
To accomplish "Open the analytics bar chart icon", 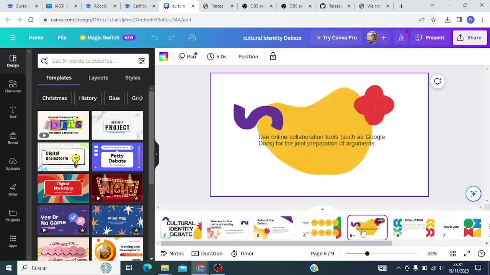I will tap(401, 37).
